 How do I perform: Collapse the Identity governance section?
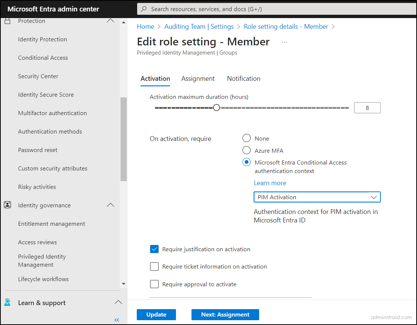tap(111, 205)
